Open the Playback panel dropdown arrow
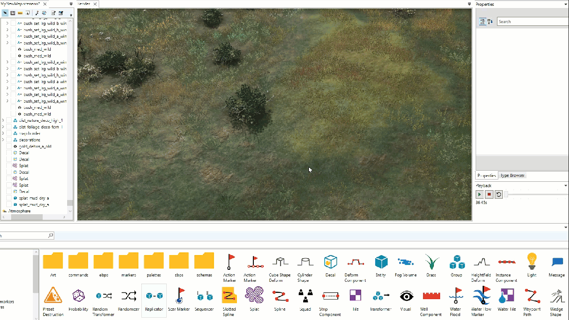569x320 pixels. pyautogui.click(x=566, y=185)
